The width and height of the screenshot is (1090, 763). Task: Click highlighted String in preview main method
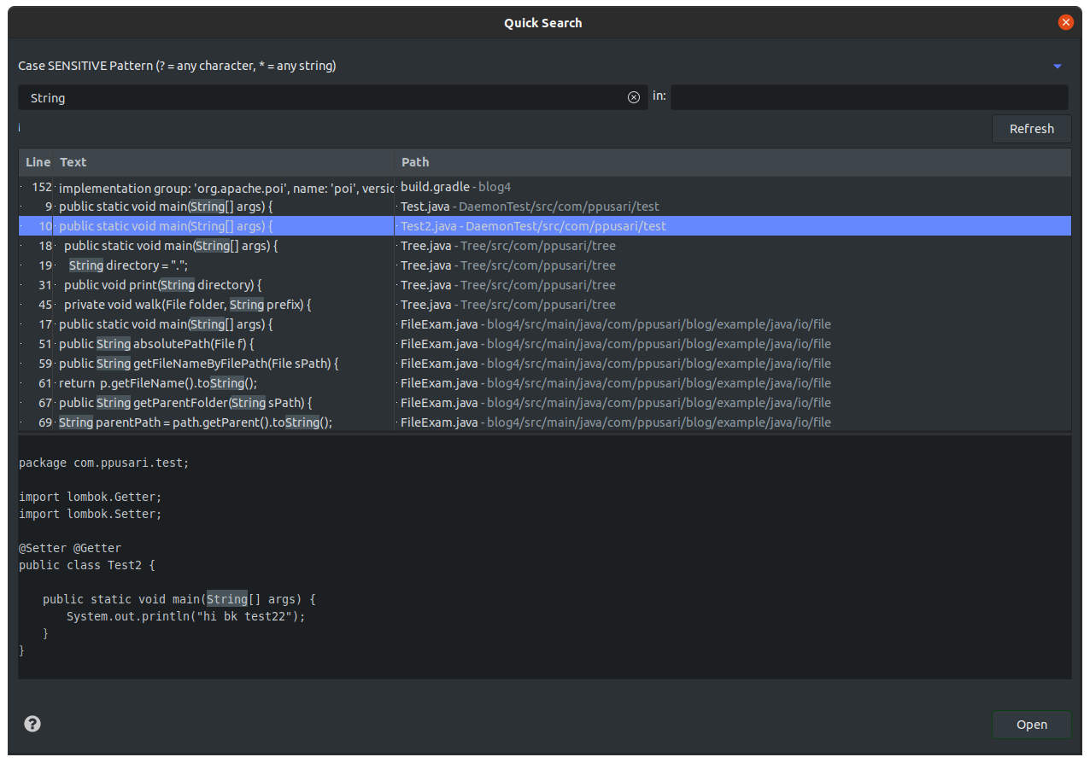click(226, 599)
